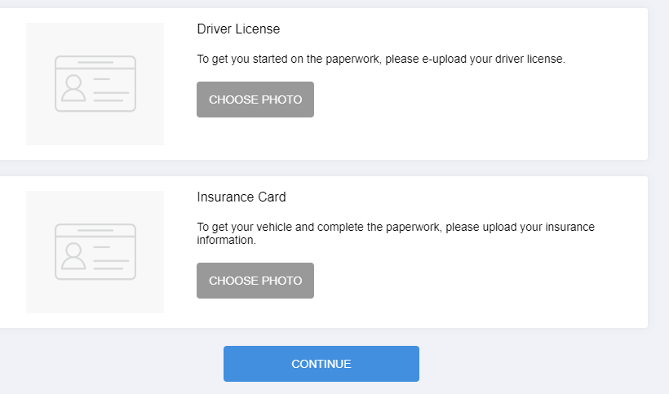Click the upload your insurance information text

[x=396, y=233]
